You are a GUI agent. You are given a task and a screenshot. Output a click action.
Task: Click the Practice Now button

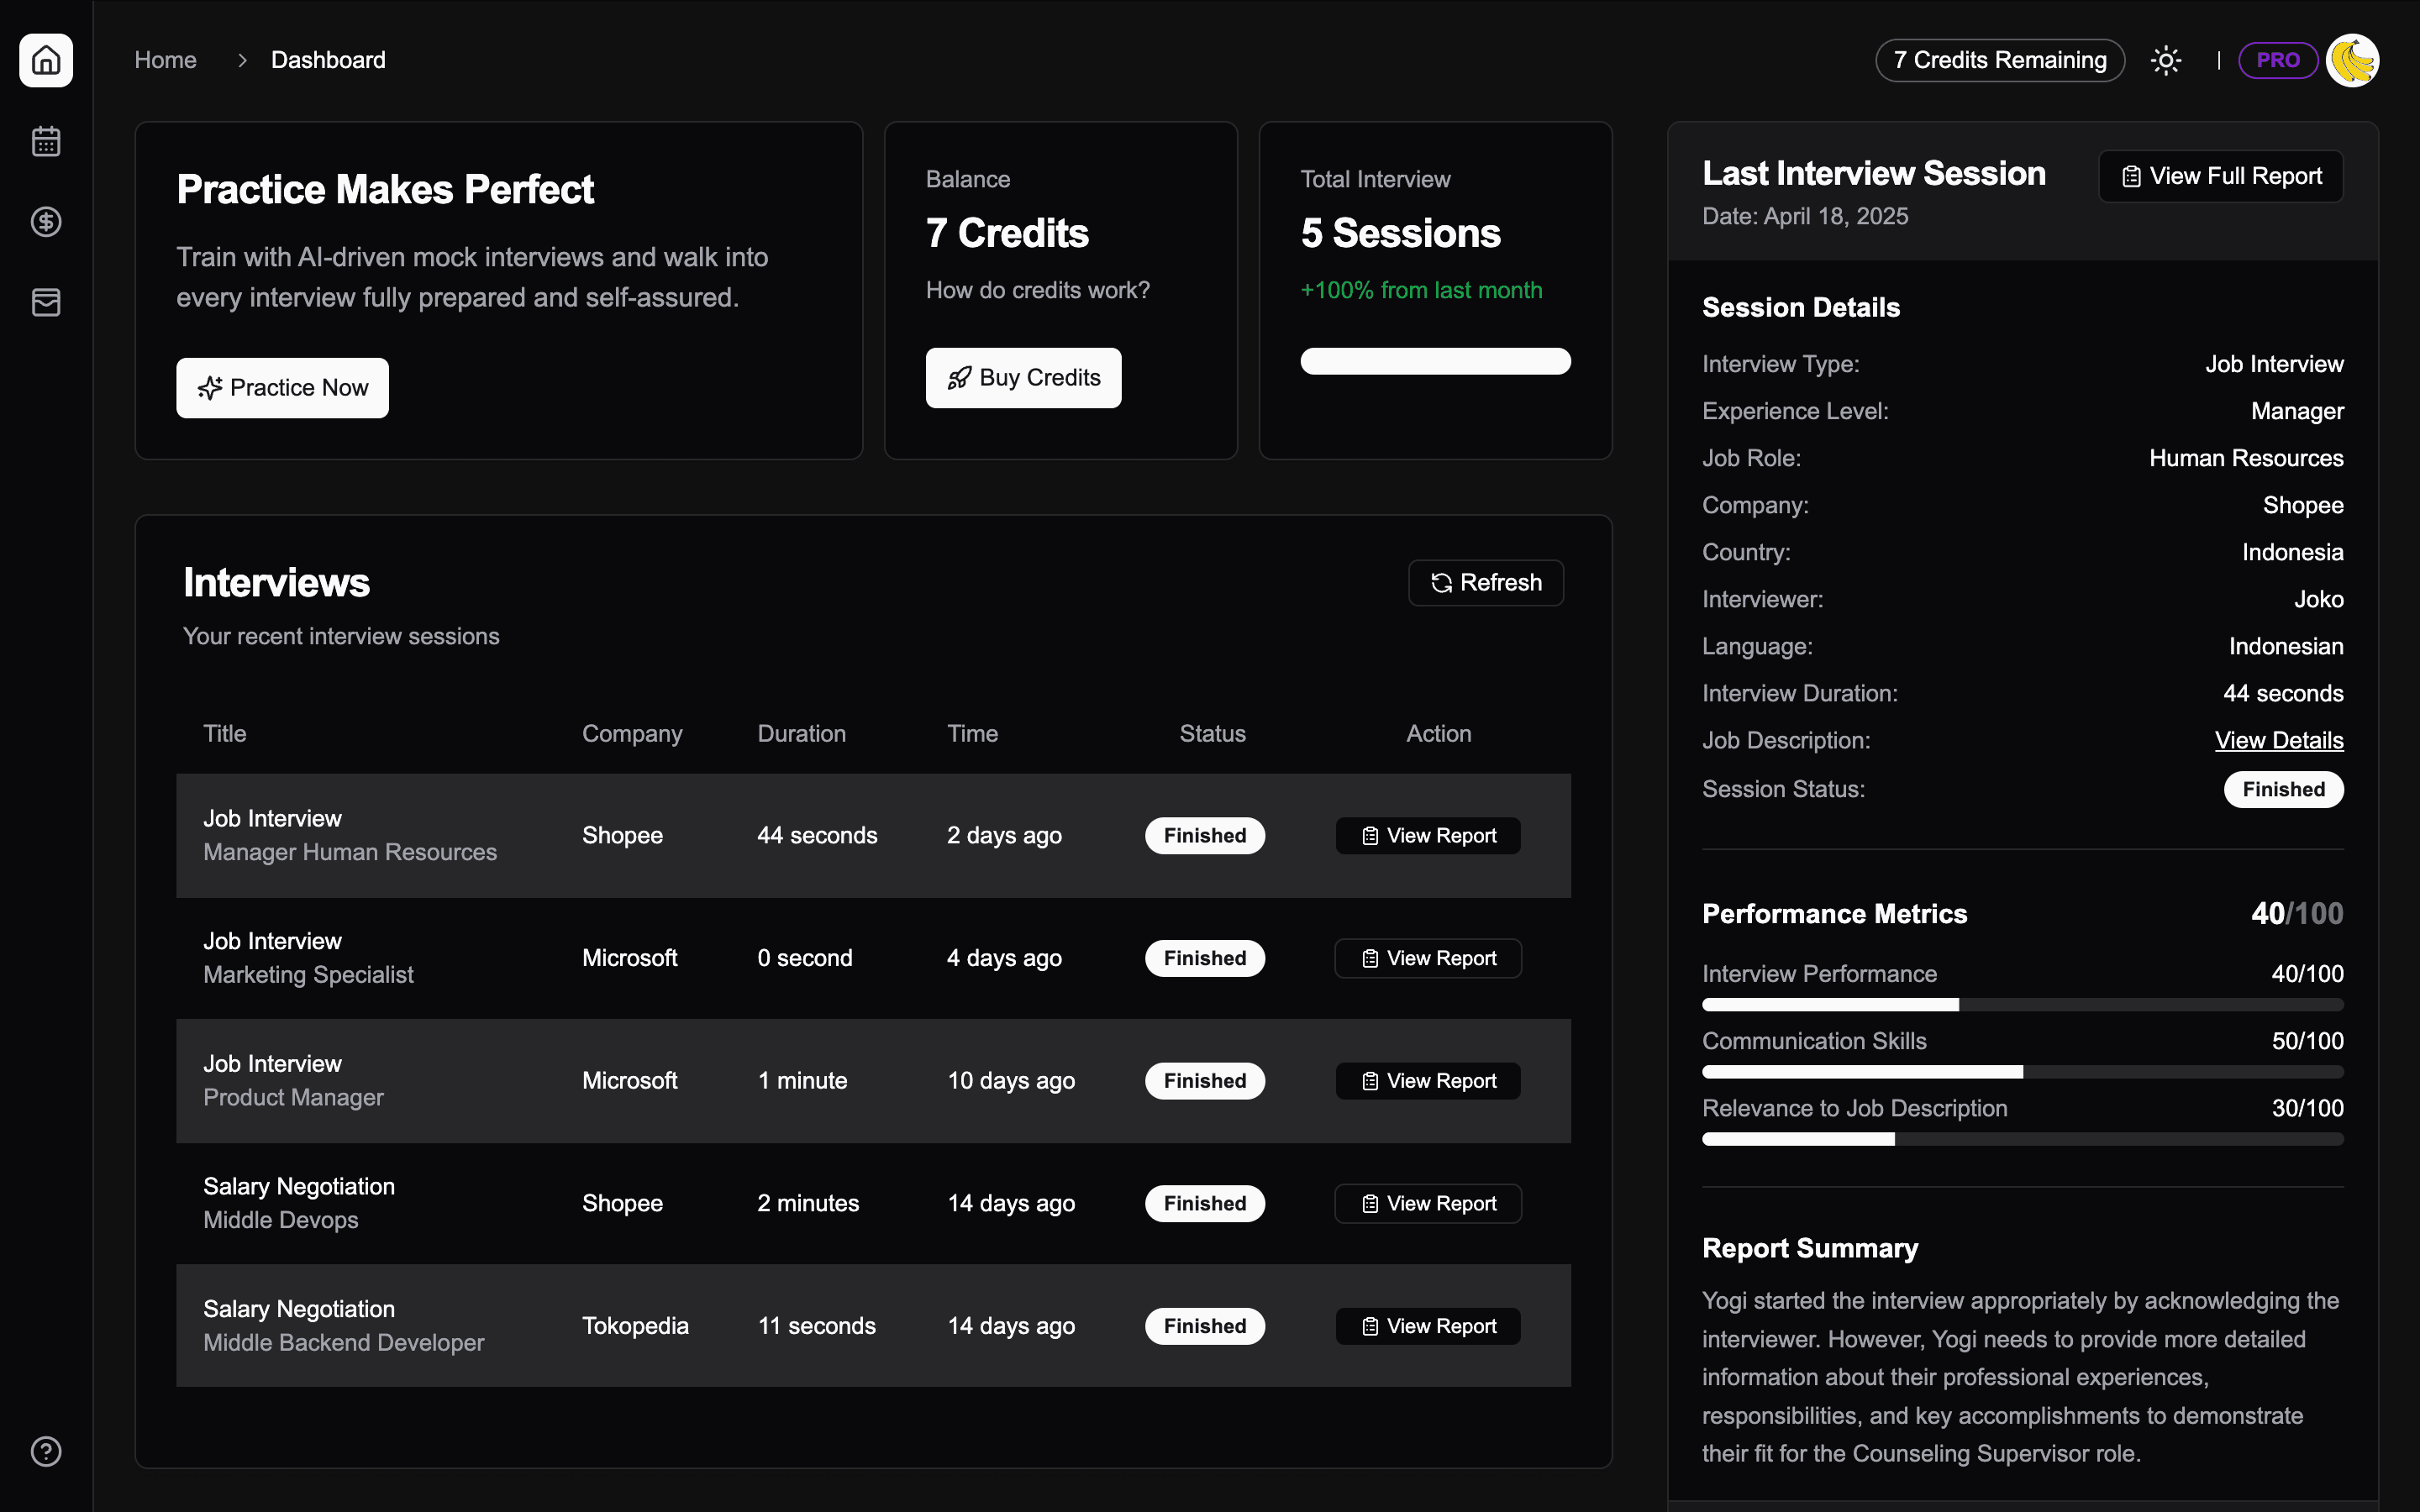(x=282, y=388)
